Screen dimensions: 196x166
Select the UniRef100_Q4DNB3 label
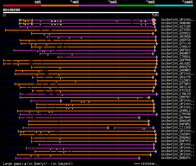(176, 70)
